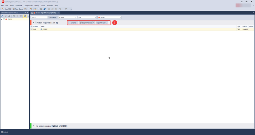
Task: Open the SYS schema dropdown
Action: pyautogui.click(x=87, y=17)
